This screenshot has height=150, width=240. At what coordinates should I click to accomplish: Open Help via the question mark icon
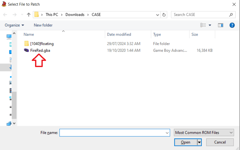coord(232,25)
